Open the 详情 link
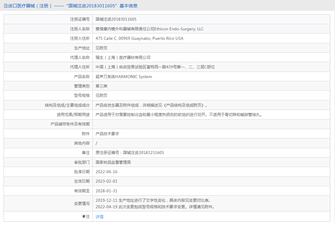The image size is (335, 225). click(x=99, y=217)
